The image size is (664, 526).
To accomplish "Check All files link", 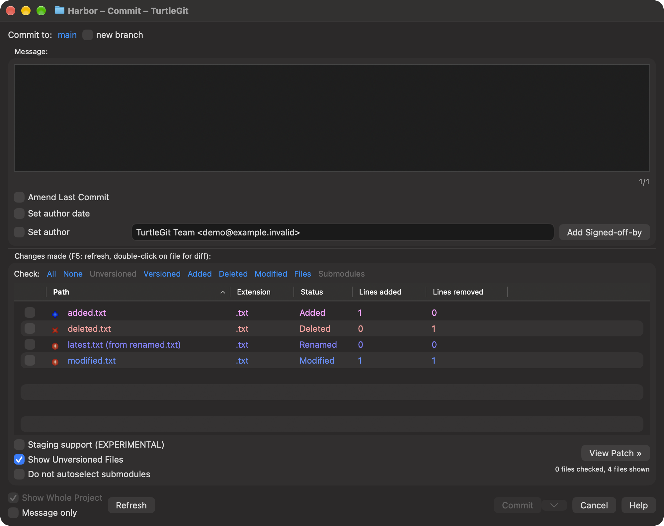I will pos(51,274).
